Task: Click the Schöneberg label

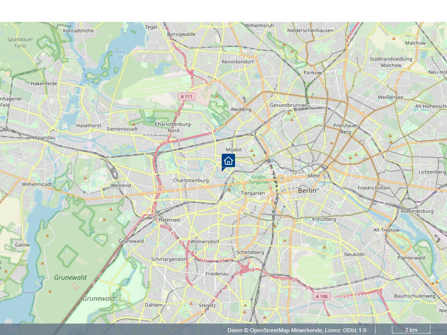Action: [250, 252]
